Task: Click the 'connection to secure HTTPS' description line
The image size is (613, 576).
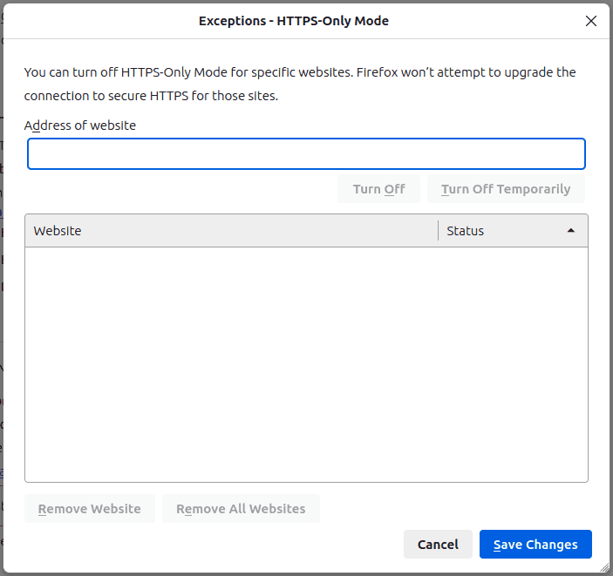Action: [151, 96]
